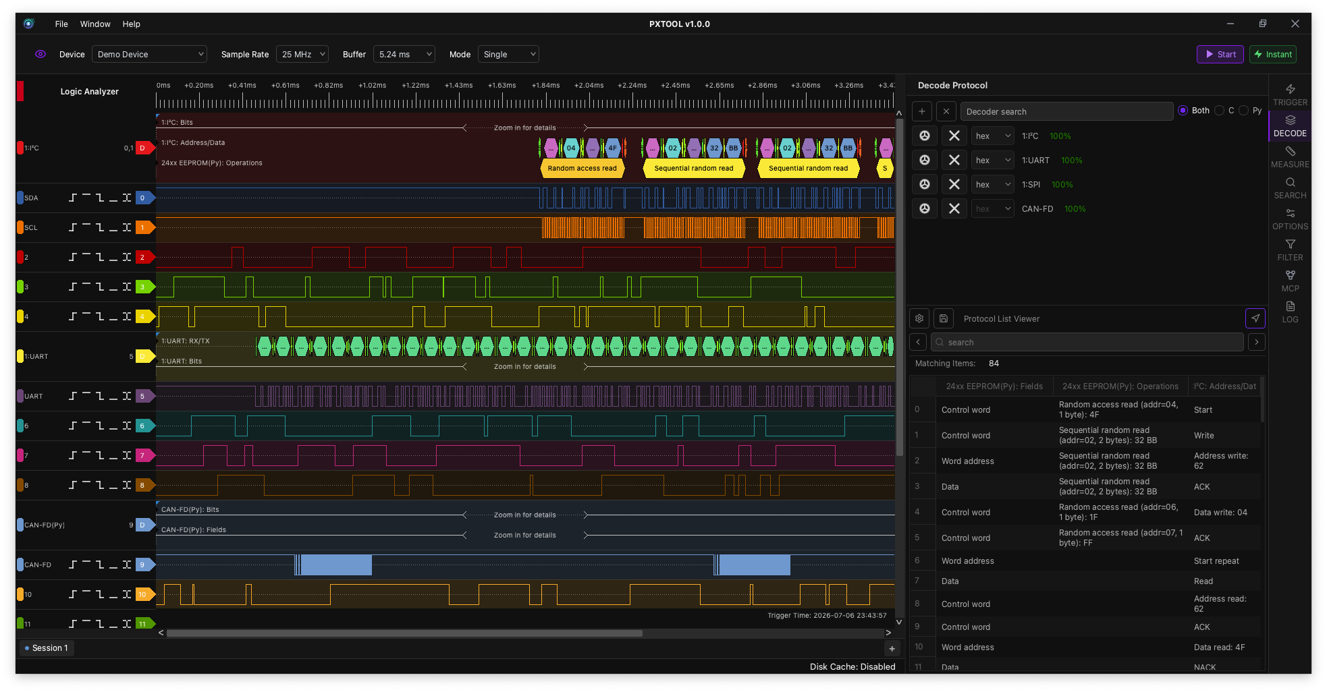Go to next search match in list
The height and width of the screenshot is (692, 1327).
point(1257,342)
